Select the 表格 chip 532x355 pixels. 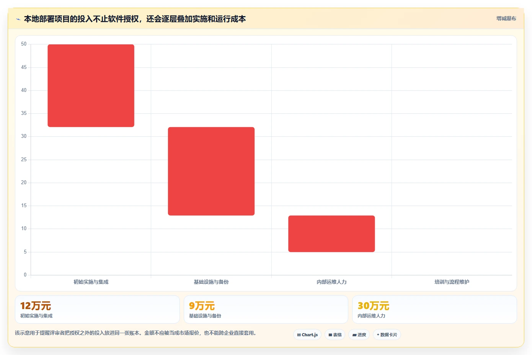click(335, 335)
